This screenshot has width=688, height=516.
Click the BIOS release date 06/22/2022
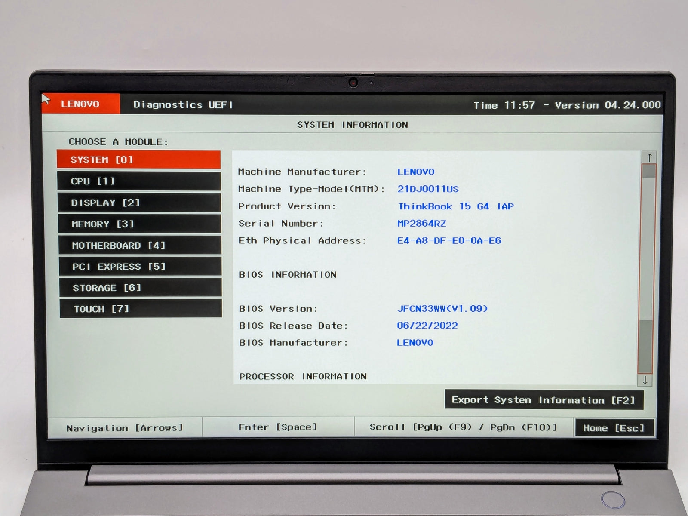point(427,326)
